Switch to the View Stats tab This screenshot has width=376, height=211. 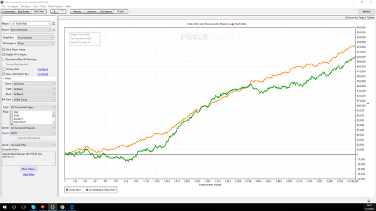[39, 11]
